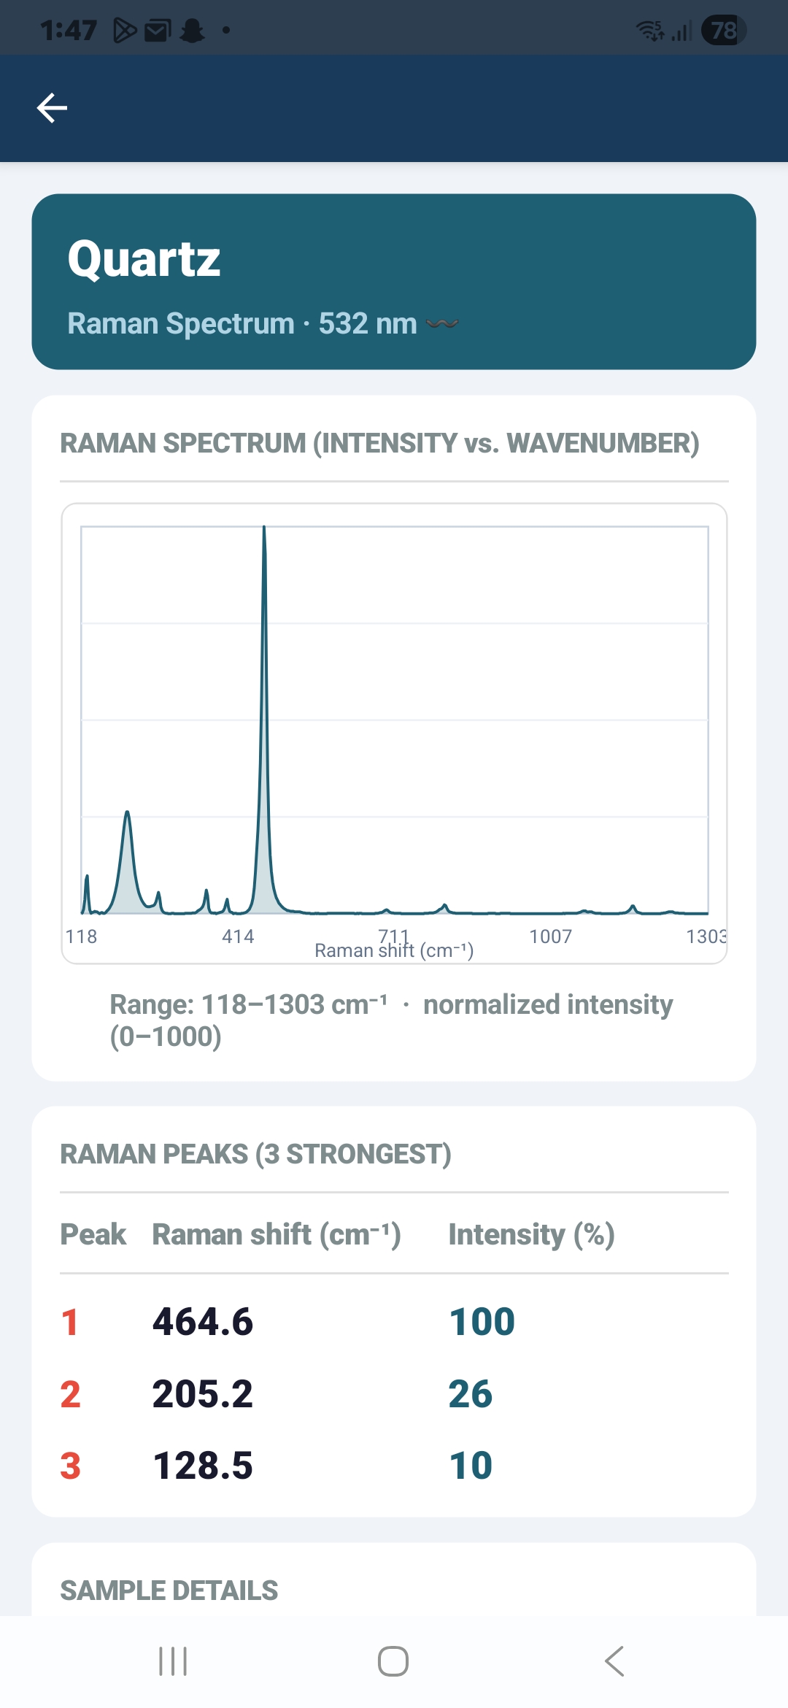Select the 205.2 Raman shift row

[x=394, y=1393]
